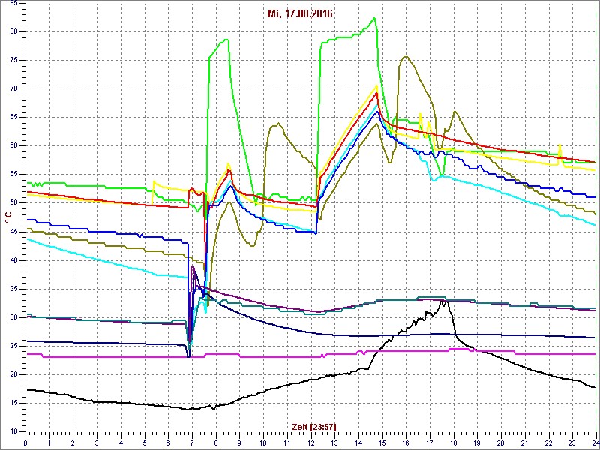Select the 70 value on the temperature axis

pos(13,88)
